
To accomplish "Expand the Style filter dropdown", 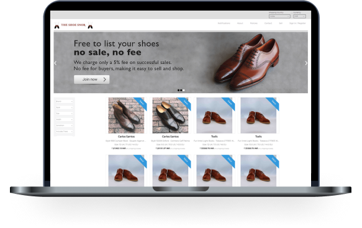I will click(x=64, y=107).
